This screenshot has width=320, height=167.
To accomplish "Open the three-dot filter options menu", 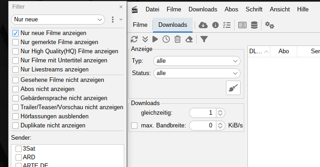I will coord(113,20).
